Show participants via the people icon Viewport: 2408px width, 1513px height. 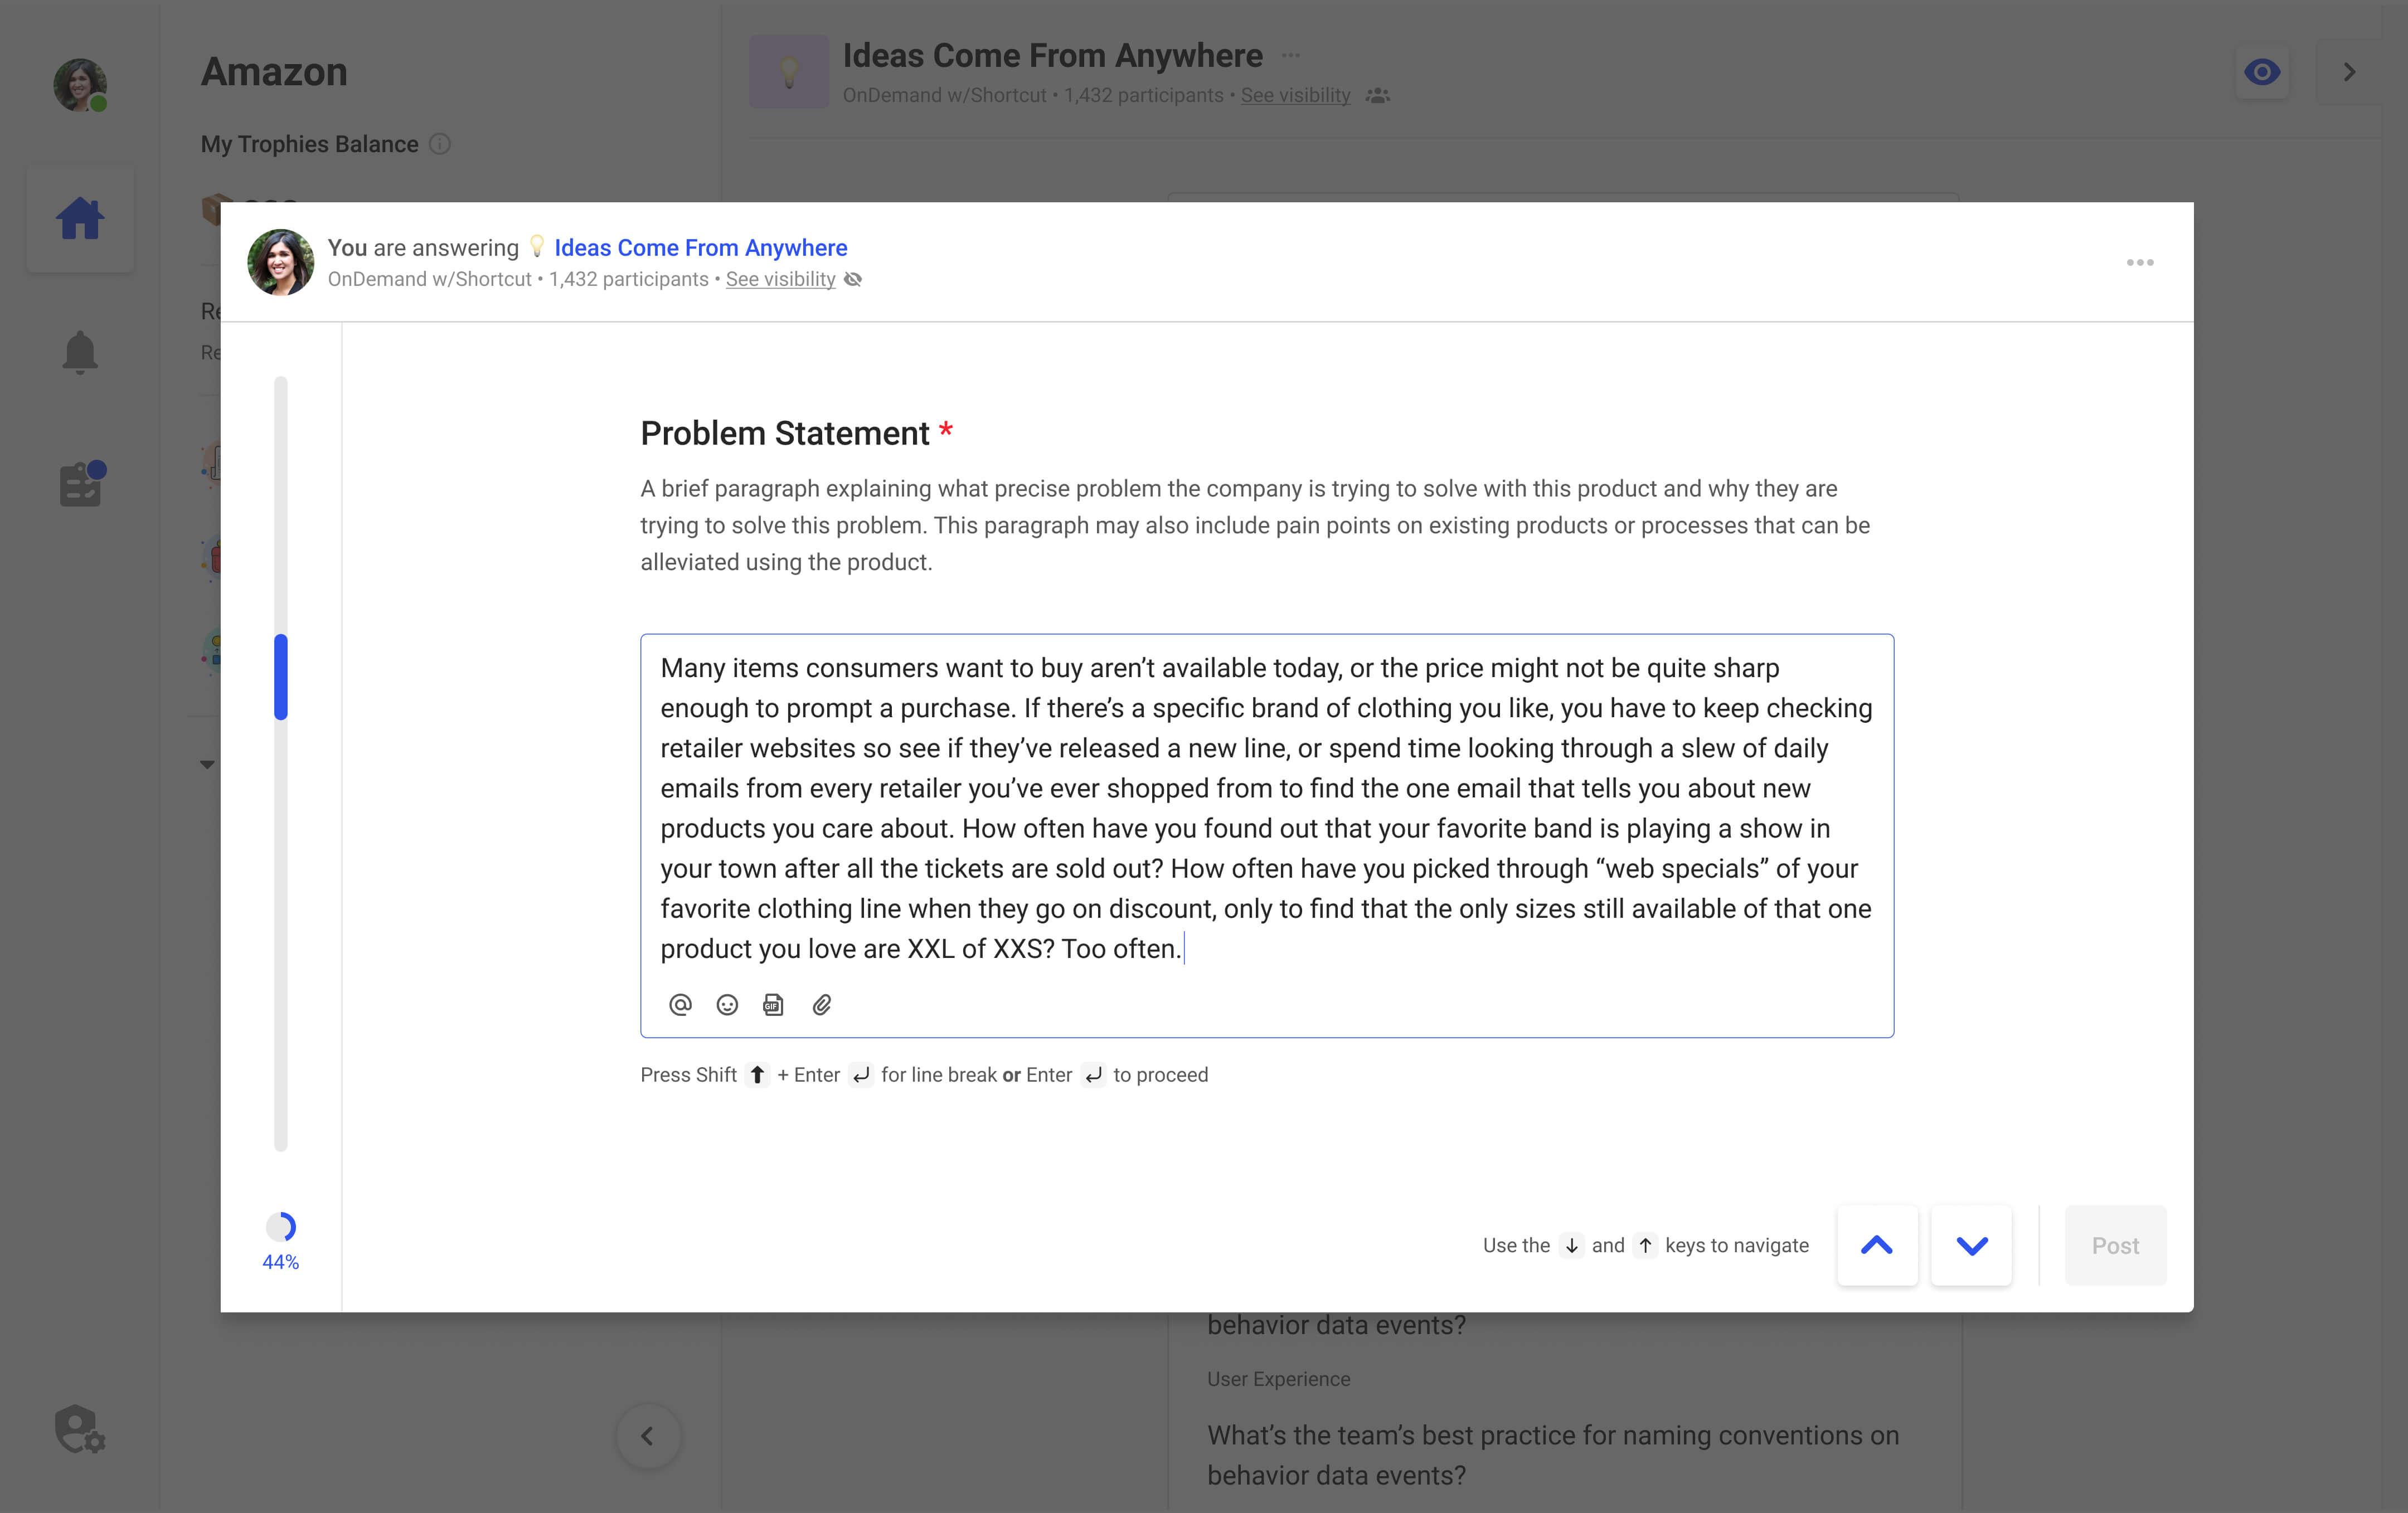tap(1377, 95)
